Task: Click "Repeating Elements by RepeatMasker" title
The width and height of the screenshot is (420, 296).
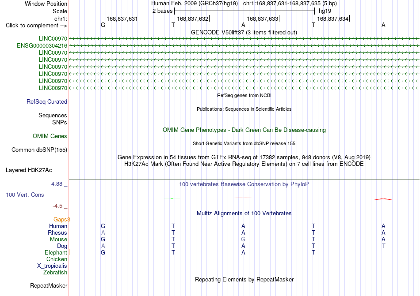Action: pyautogui.click(x=244, y=280)
